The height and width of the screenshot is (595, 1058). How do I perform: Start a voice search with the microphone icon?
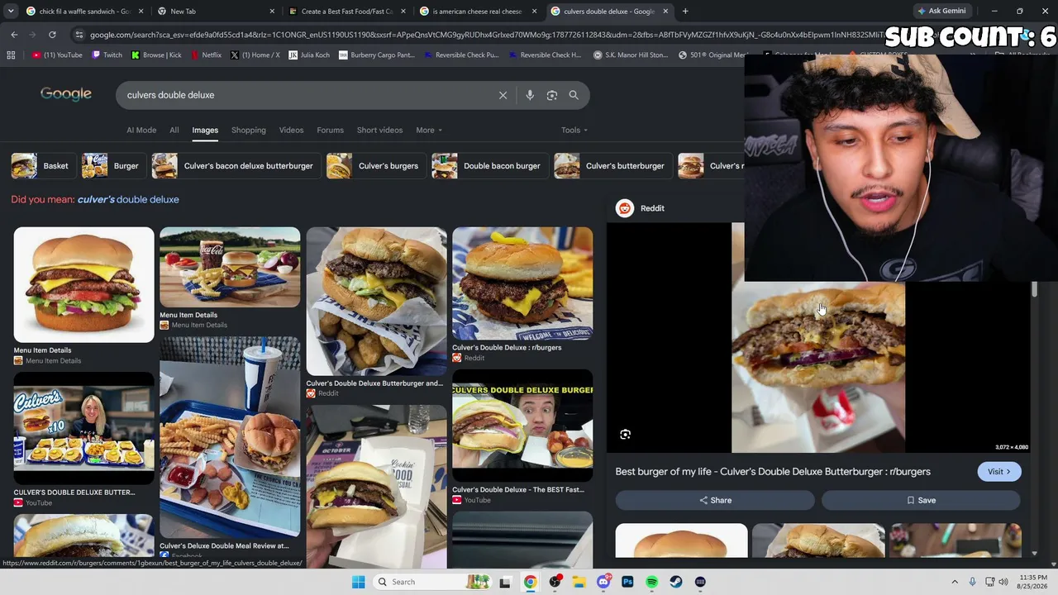point(530,95)
